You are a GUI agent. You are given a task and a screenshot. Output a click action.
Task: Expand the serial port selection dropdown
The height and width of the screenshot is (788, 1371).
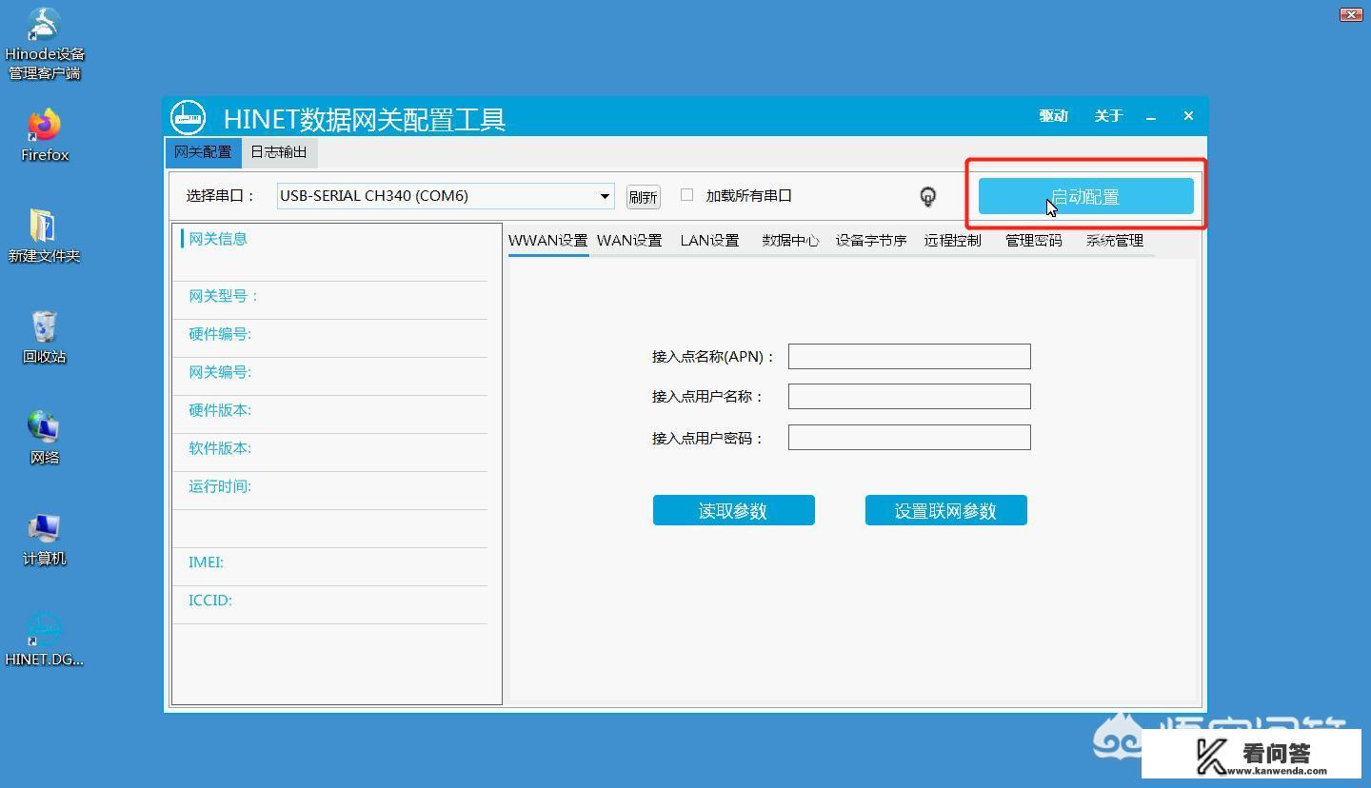pos(604,196)
